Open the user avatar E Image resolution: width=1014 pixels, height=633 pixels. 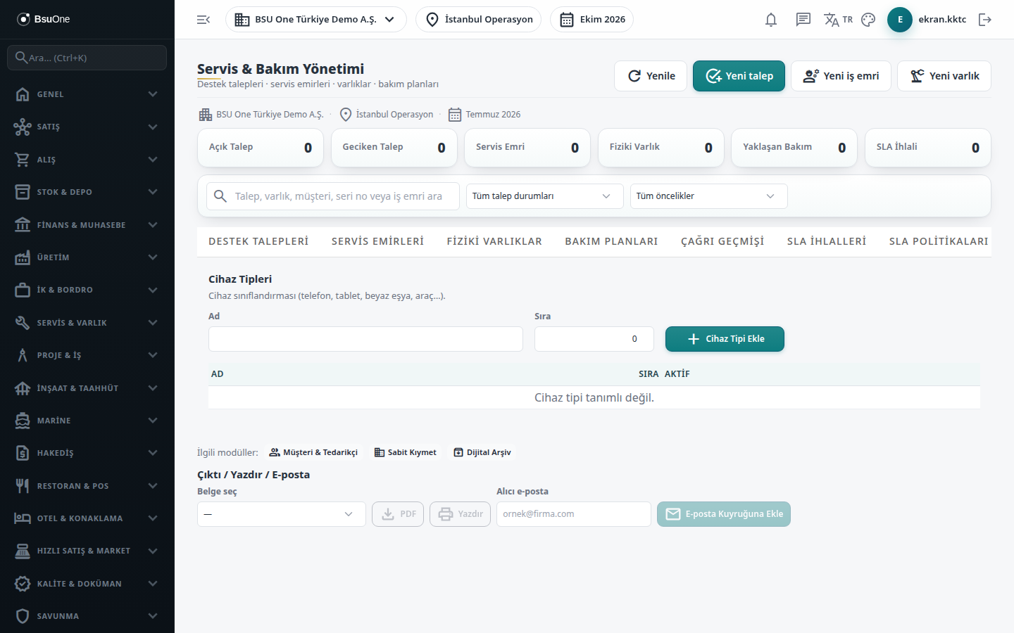pyautogui.click(x=900, y=20)
